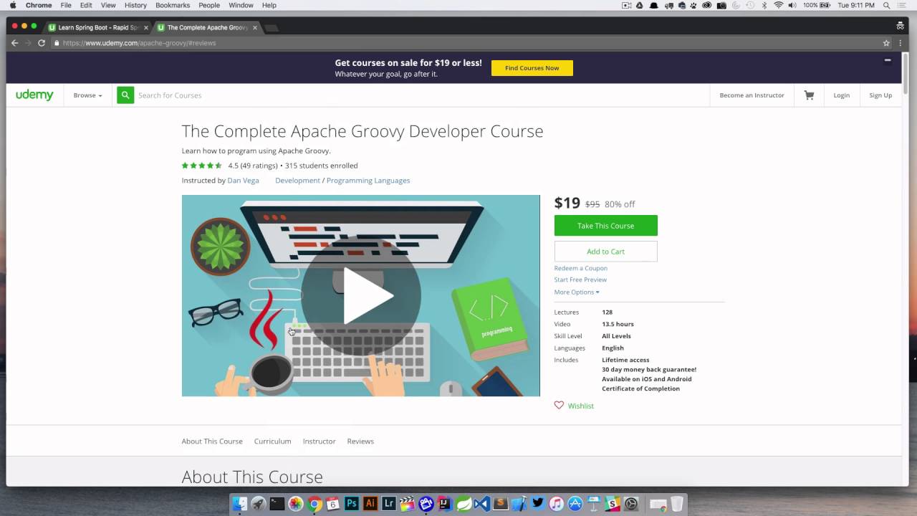Open Xcode from the dock

click(519, 504)
